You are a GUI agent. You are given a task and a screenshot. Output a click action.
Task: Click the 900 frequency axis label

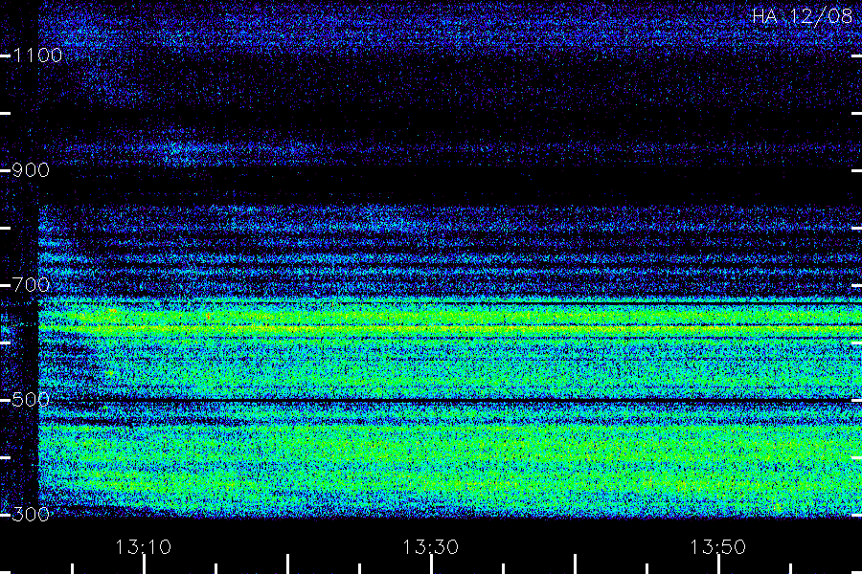point(31,170)
